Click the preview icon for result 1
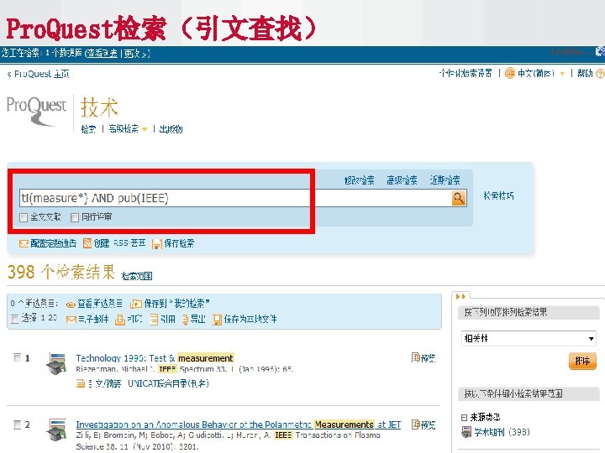Image resolution: width=605 pixels, height=453 pixels. (x=416, y=358)
